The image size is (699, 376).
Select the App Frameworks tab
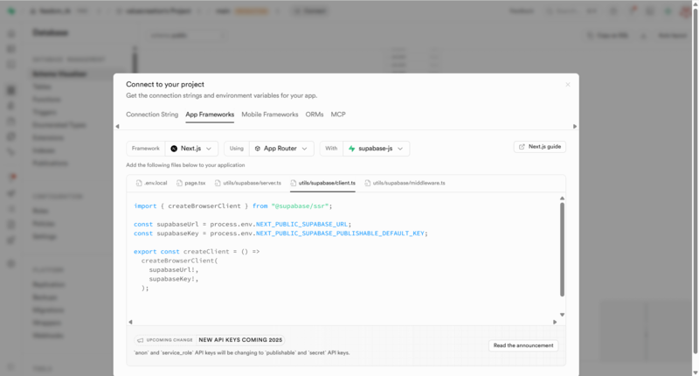pos(210,115)
